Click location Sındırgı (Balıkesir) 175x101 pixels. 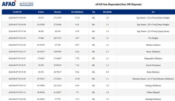click(153, 85)
